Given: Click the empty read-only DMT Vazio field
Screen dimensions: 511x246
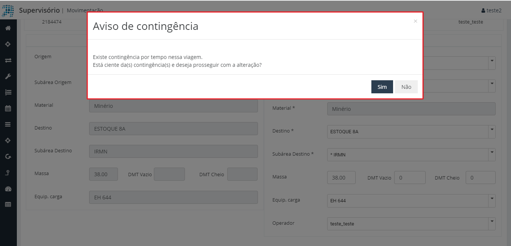Looking at the screenshot, I should [x=169, y=174].
